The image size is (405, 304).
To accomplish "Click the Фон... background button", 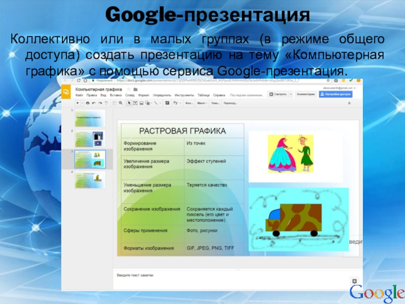I will (189, 103).
